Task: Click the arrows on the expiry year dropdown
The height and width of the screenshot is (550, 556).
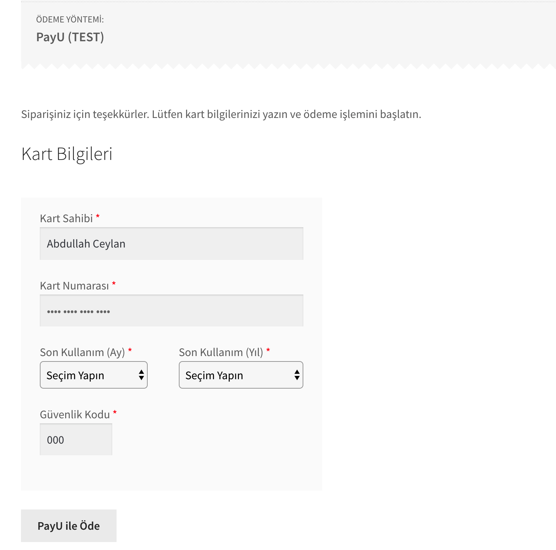Action: coord(297,375)
